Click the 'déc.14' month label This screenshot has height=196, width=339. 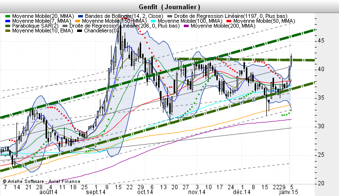[x=242, y=192]
